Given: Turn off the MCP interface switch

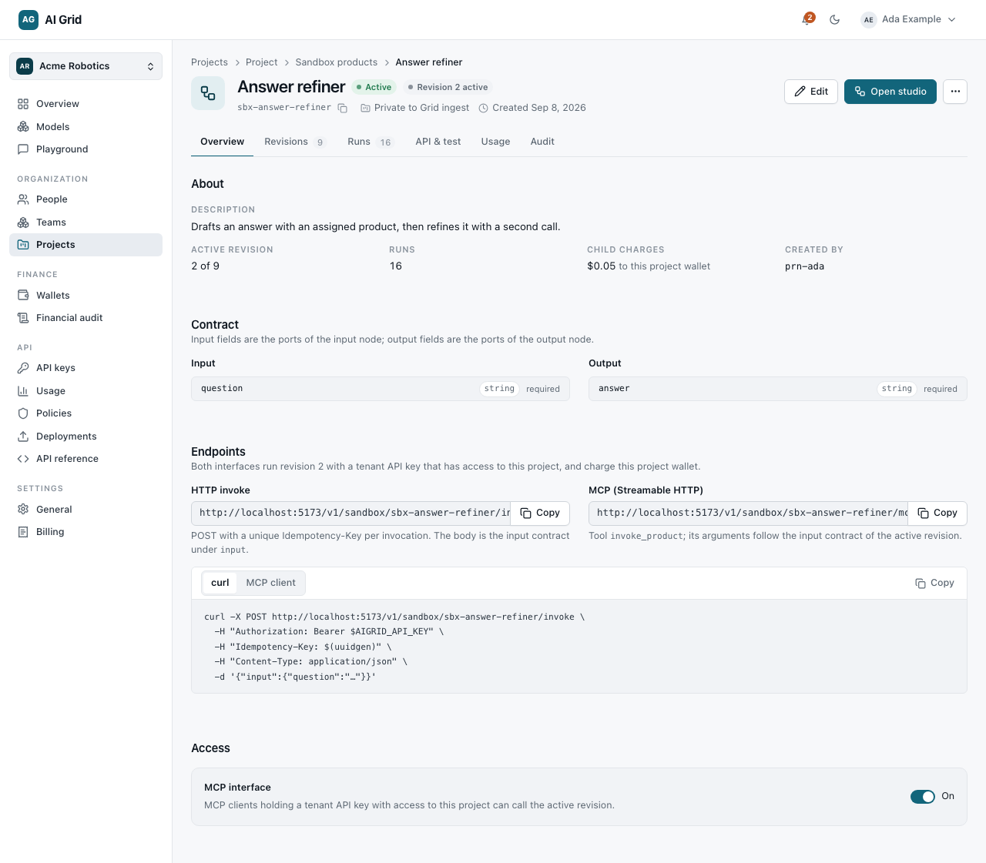Looking at the screenshot, I should click(x=923, y=797).
